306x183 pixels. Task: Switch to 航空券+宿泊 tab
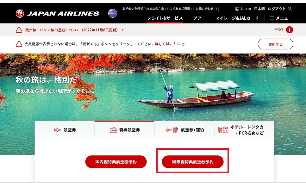tap(184, 130)
